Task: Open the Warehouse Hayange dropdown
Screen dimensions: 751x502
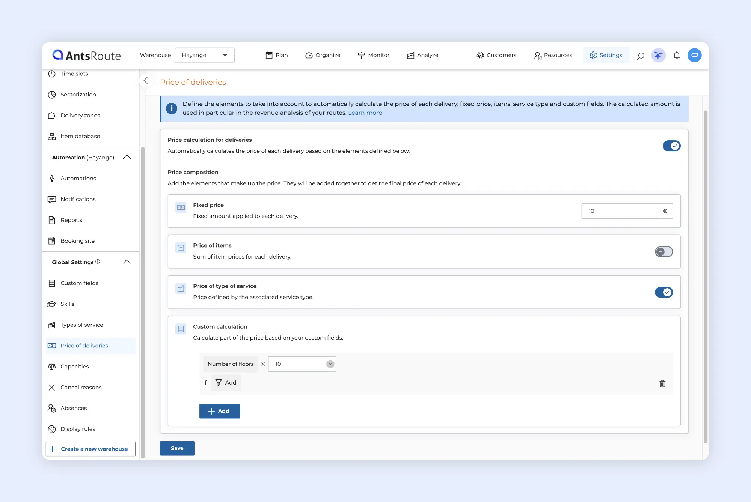Action: (x=205, y=55)
